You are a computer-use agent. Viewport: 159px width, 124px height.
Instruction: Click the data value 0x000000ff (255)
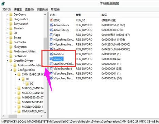pos(112,69)
